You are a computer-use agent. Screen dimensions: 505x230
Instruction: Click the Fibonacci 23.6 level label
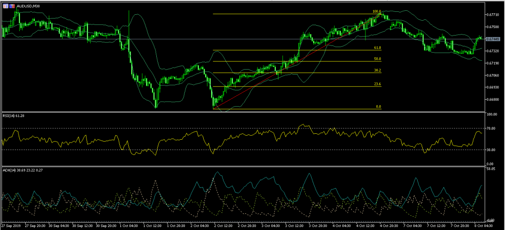pos(377,84)
